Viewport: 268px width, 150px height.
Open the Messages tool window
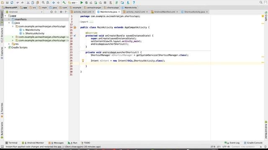tap(56, 143)
